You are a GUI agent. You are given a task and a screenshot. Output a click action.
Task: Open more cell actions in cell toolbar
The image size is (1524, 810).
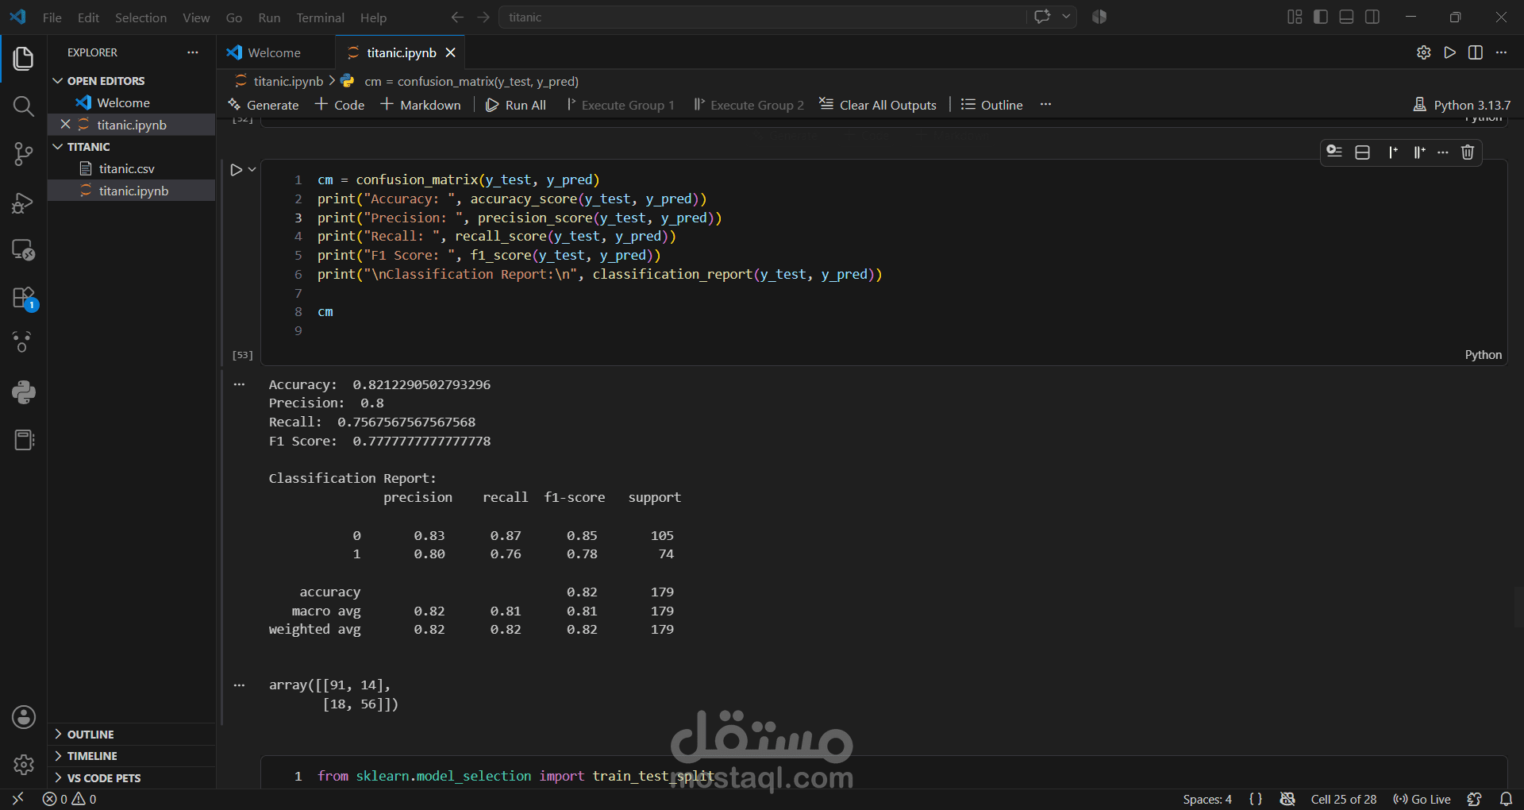click(x=1443, y=152)
